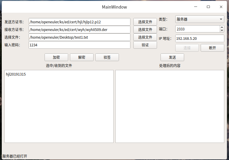The width and height of the screenshot is (229, 160).
Task: Click the text hjl20191315 in the file pane
Action: (16, 74)
